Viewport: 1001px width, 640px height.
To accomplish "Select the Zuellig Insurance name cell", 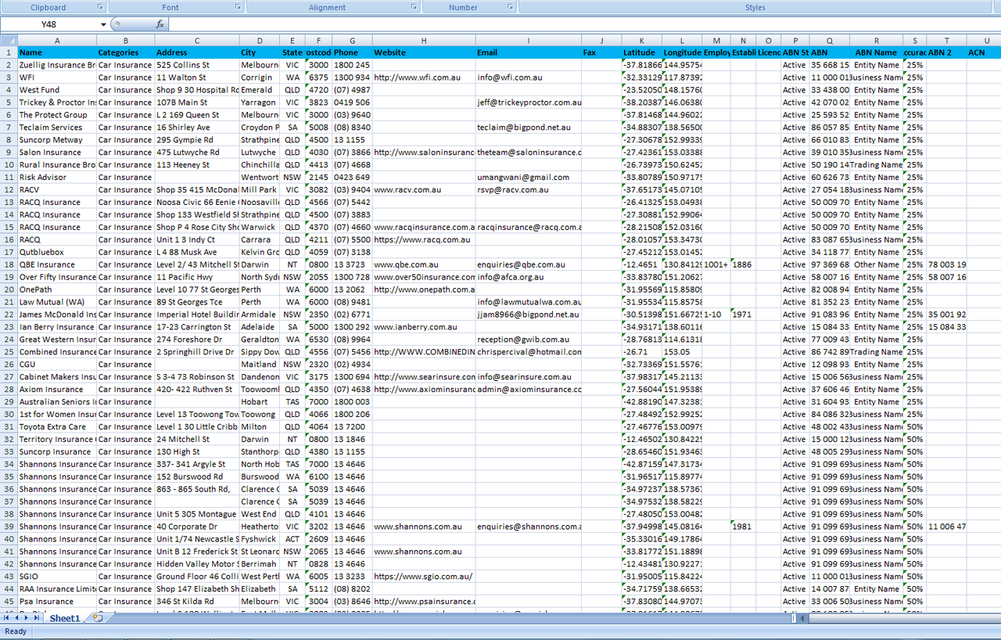I will pyautogui.click(x=56, y=65).
